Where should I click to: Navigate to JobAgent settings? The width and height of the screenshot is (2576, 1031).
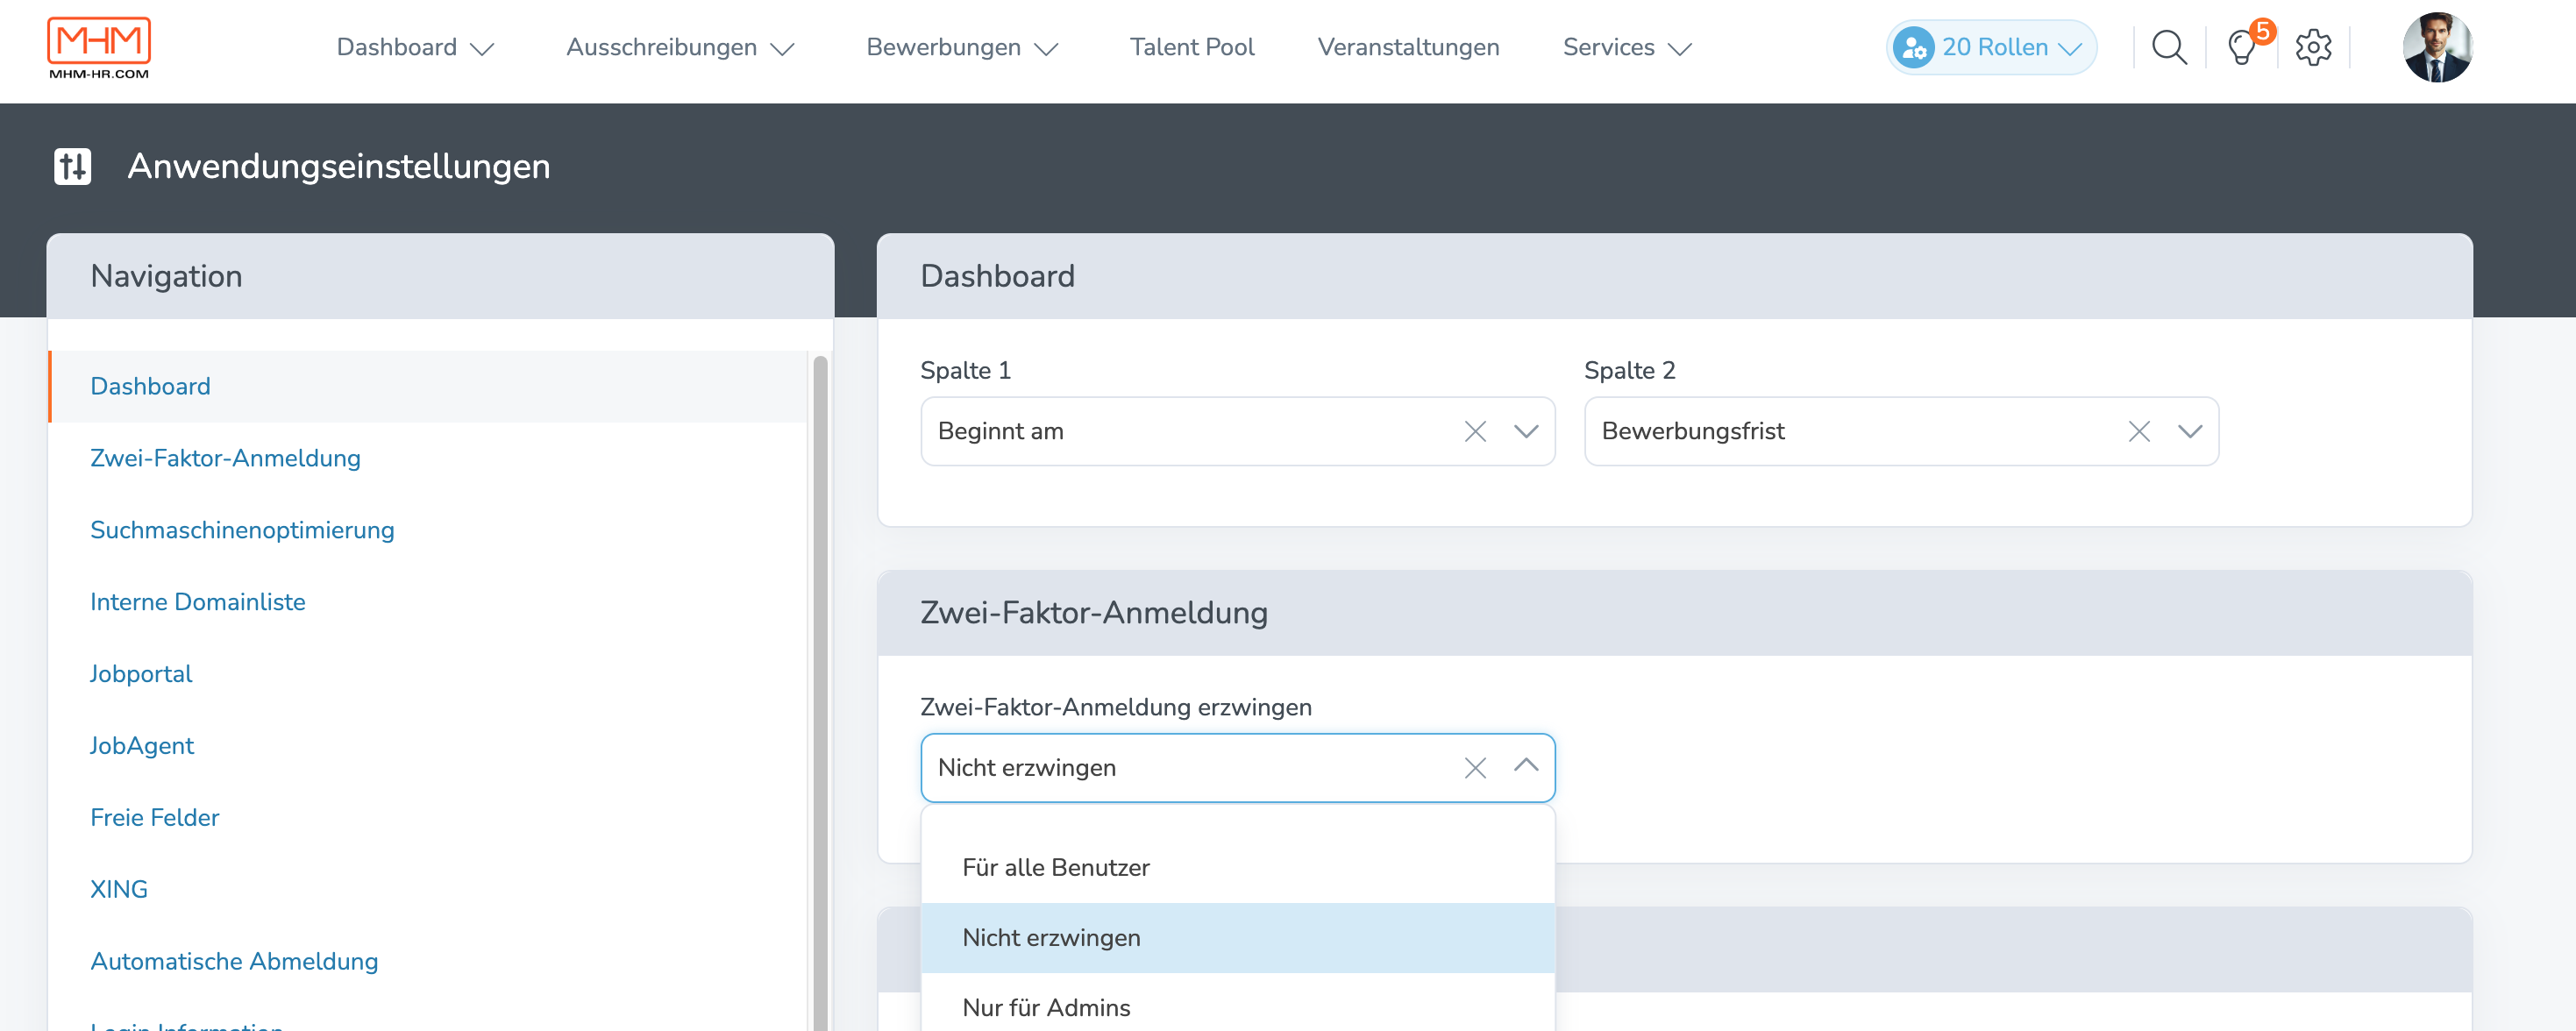click(141, 745)
